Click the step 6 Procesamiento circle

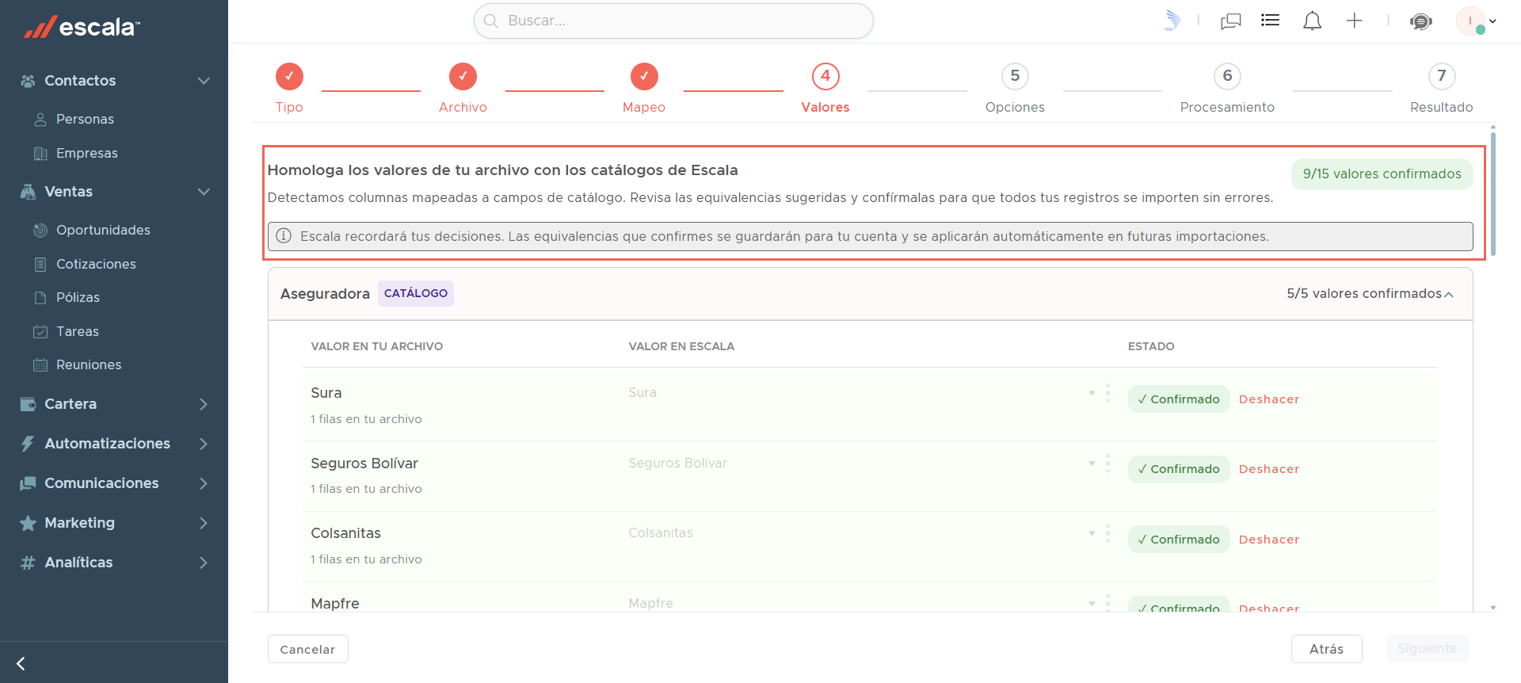click(1227, 76)
